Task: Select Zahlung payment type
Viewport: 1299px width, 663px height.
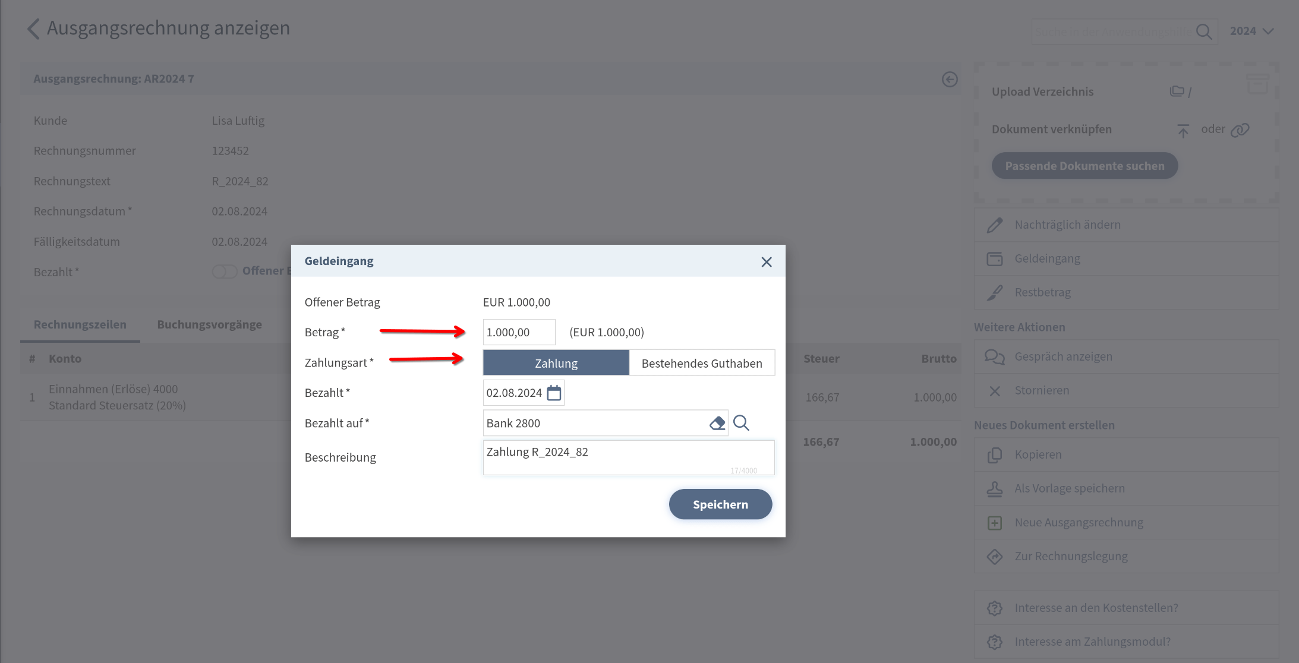Action: [x=556, y=363]
